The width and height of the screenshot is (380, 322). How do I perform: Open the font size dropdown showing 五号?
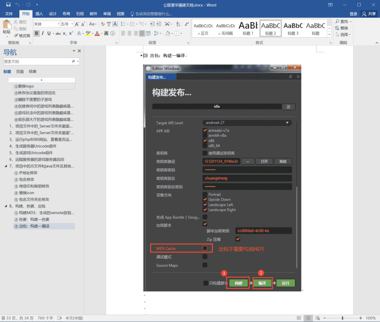67,24
